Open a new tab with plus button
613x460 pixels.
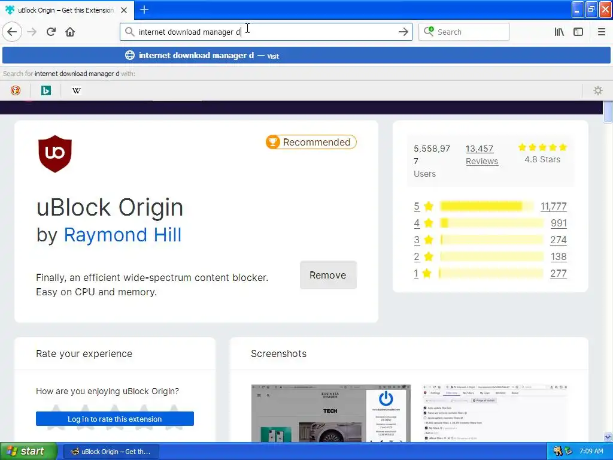click(x=144, y=10)
